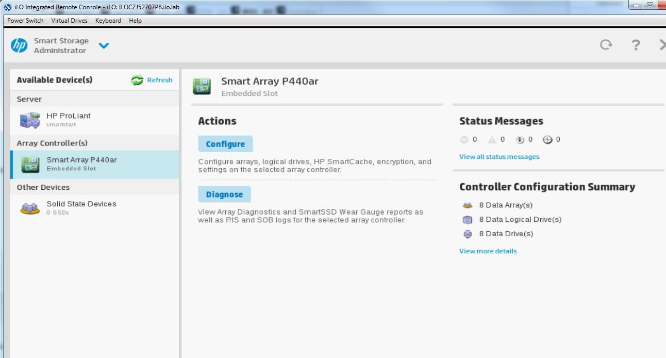Expand the Smart Storage Administrator dropdown arrow
Image resolution: width=666 pixels, height=358 pixels.
point(104,45)
